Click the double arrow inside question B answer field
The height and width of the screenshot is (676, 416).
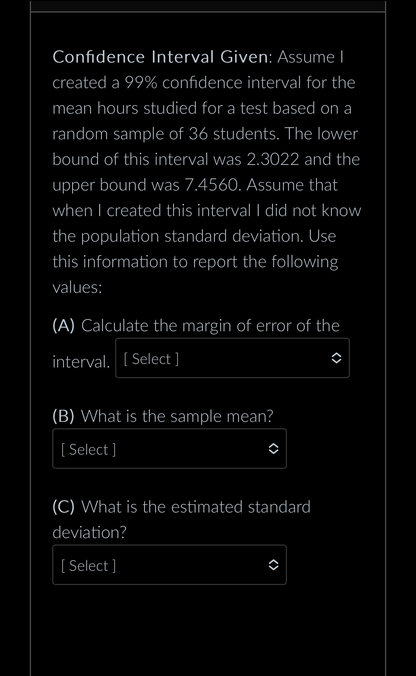(274, 449)
